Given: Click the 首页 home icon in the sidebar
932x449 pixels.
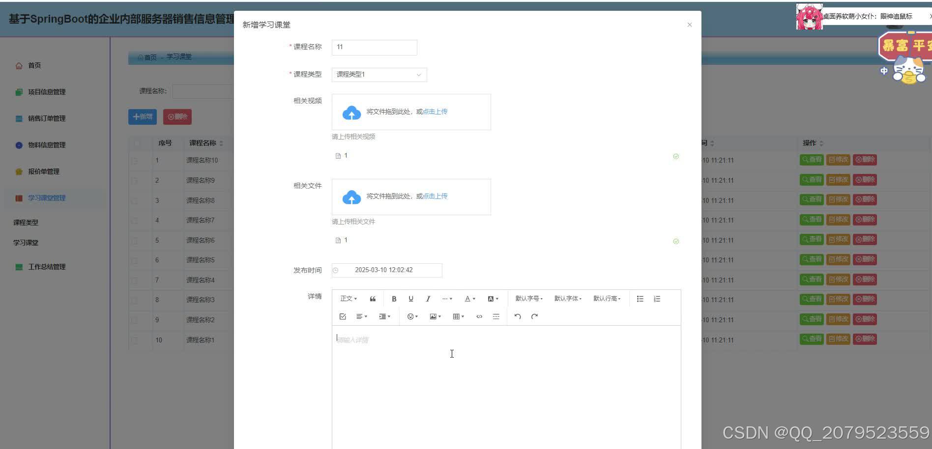Looking at the screenshot, I should pos(19,65).
